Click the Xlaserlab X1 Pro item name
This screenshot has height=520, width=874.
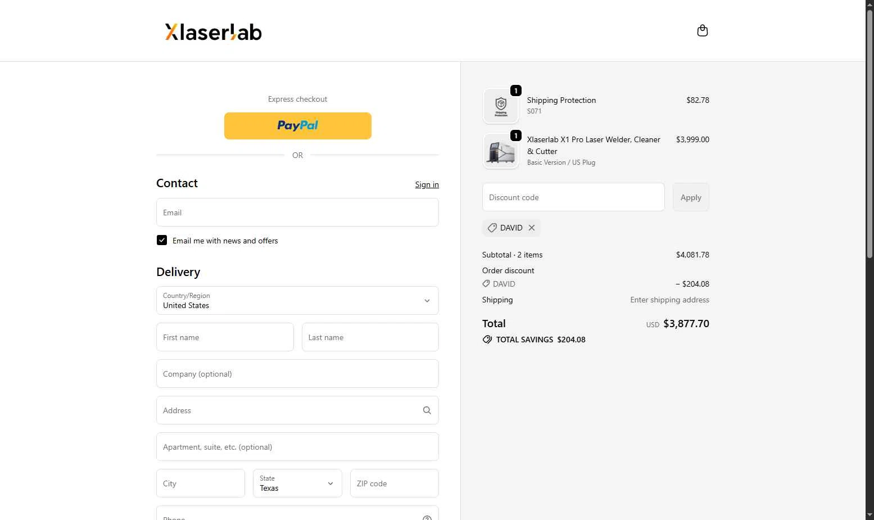(x=594, y=145)
